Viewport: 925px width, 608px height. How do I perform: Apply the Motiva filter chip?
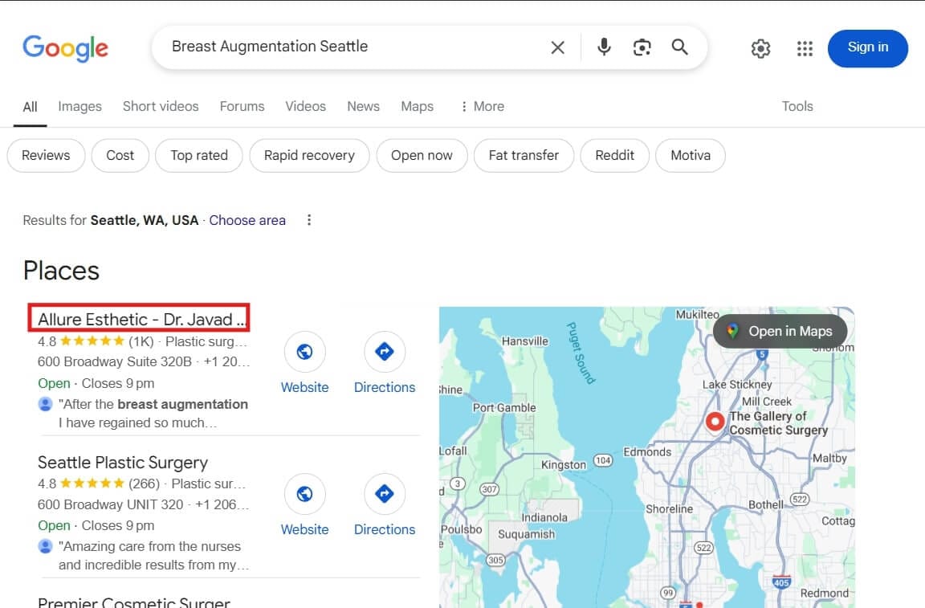pos(691,156)
